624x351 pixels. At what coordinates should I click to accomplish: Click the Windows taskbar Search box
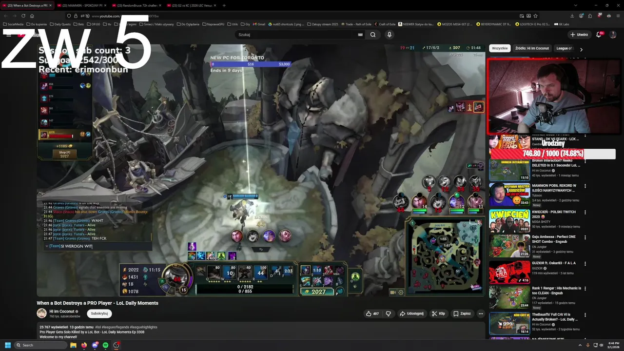(40, 345)
